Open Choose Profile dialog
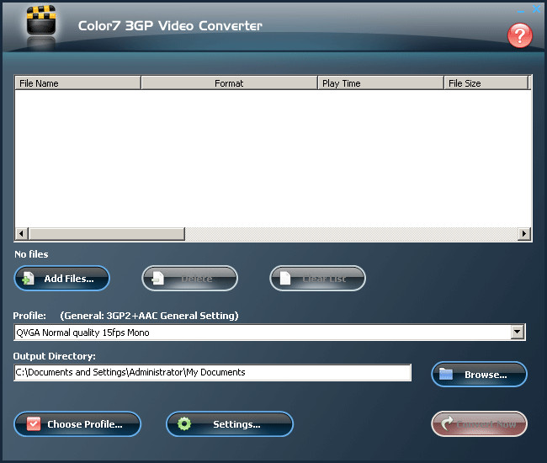This screenshot has height=463, width=547. click(x=77, y=424)
